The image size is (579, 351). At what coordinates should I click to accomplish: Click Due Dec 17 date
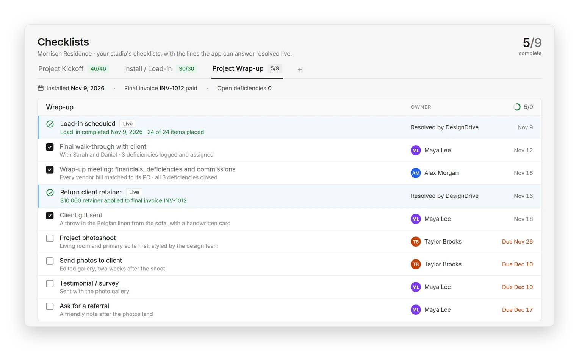tap(517, 310)
